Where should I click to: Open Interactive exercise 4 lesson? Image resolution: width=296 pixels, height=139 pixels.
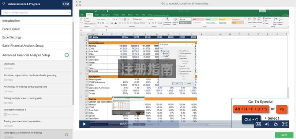(x=36, y=112)
